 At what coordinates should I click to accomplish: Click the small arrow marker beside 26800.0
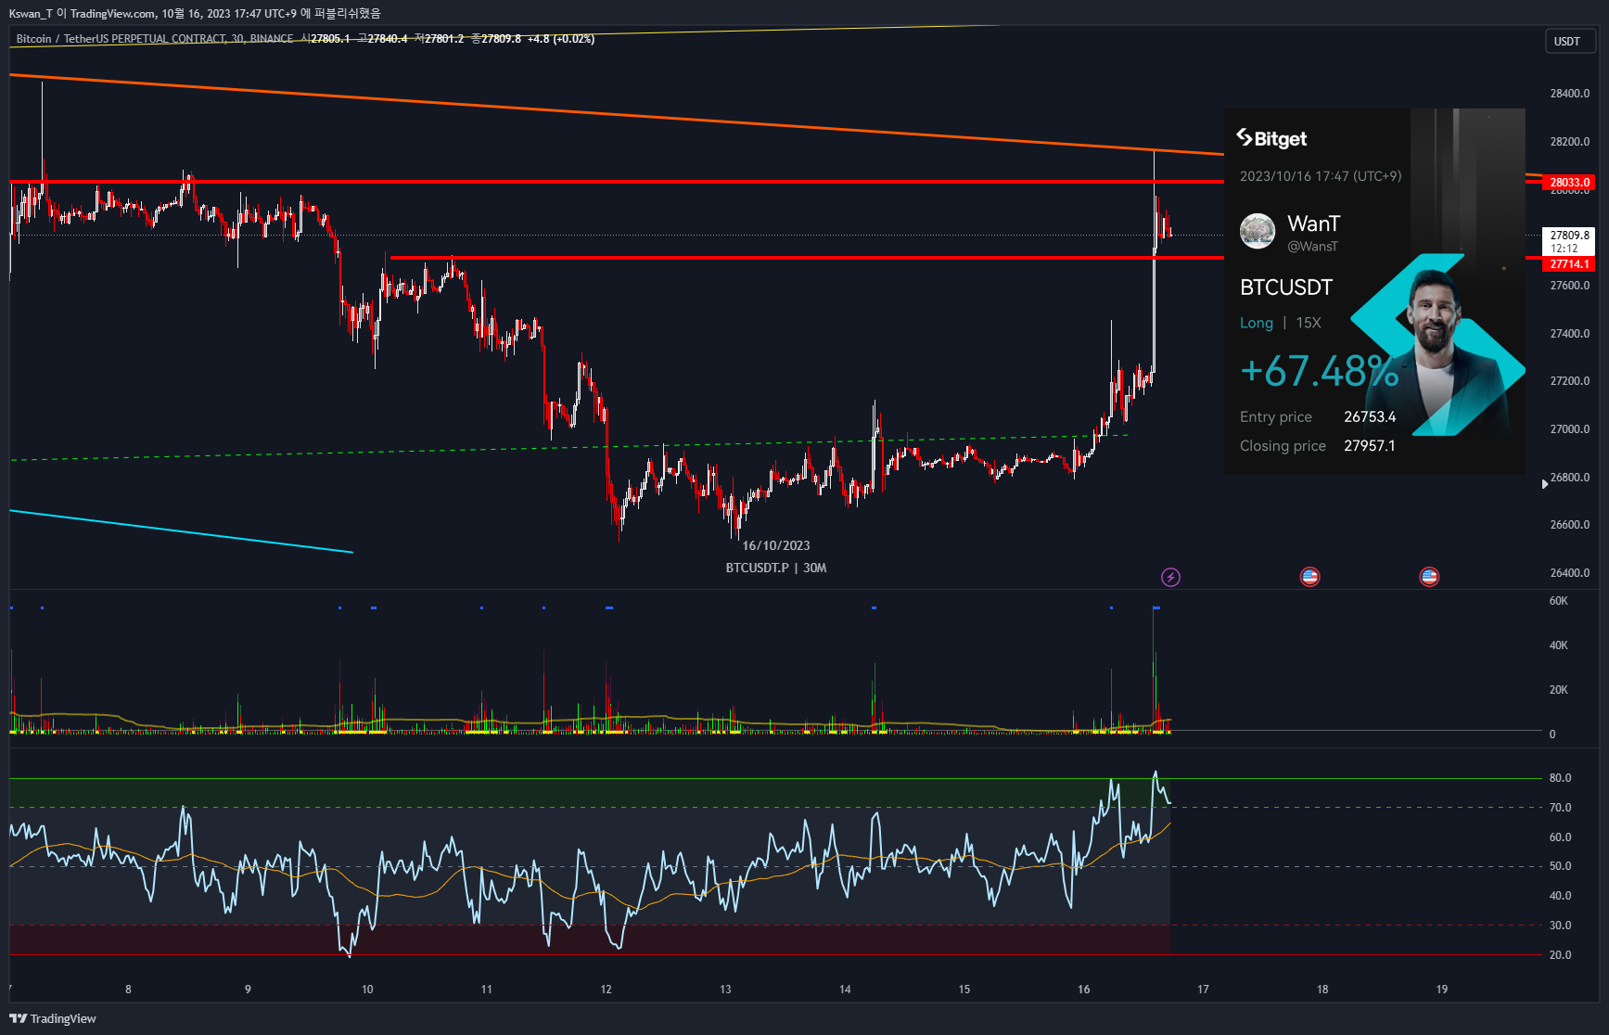tap(1544, 484)
